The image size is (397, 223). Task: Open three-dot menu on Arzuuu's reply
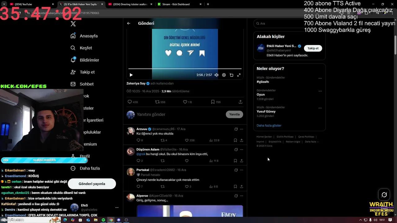coord(242,129)
